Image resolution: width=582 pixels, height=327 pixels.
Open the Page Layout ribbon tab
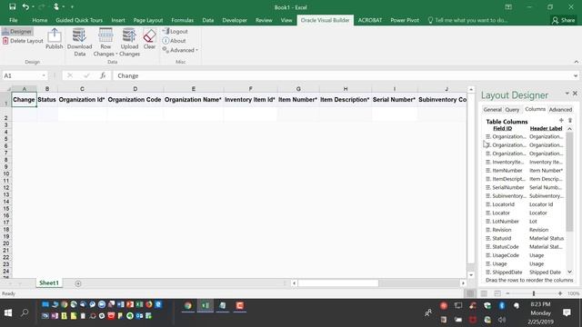click(x=148, y=20)
